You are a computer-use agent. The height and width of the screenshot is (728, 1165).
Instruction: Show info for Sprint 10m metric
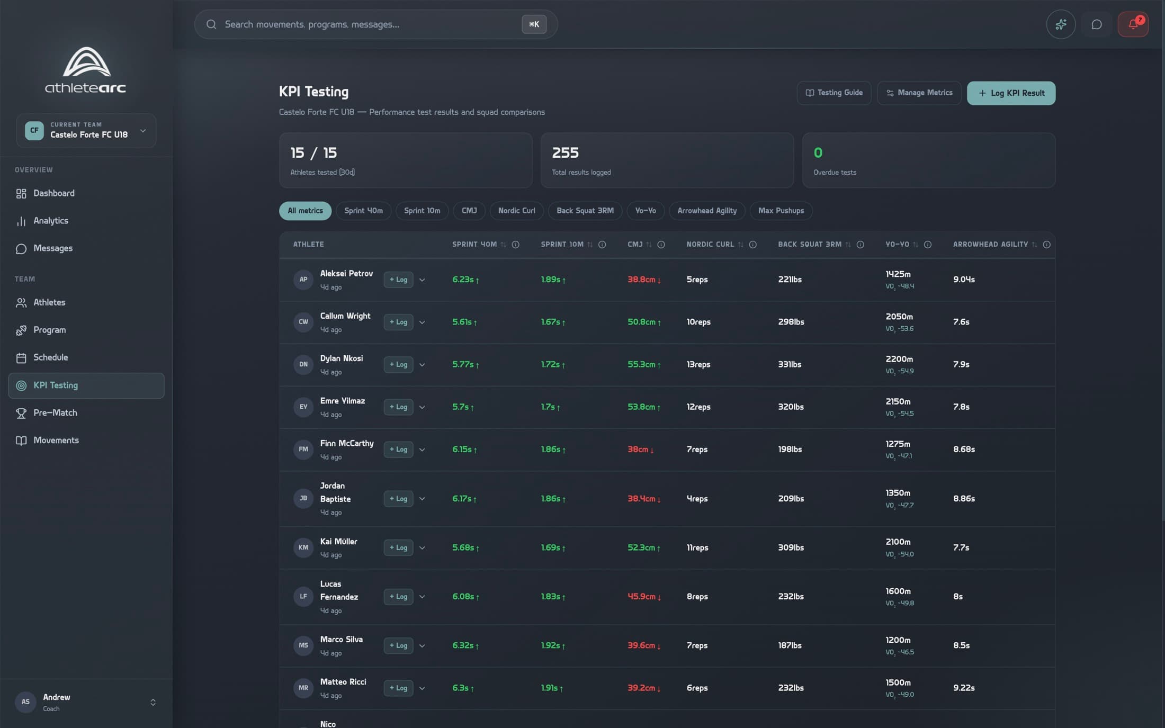602,245
